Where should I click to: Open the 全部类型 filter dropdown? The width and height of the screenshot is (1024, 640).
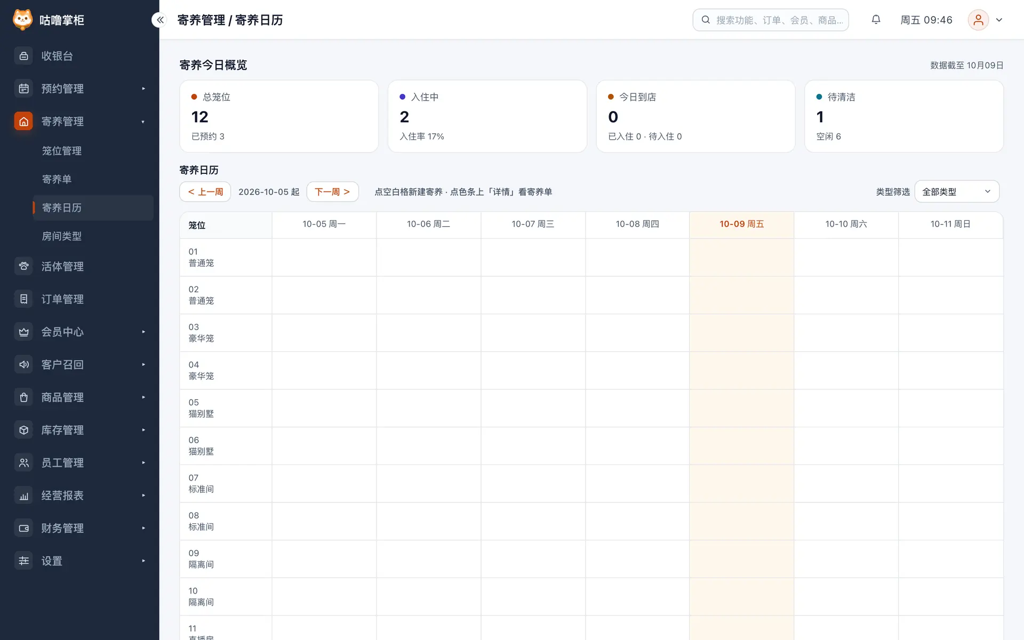pos(957,191)
